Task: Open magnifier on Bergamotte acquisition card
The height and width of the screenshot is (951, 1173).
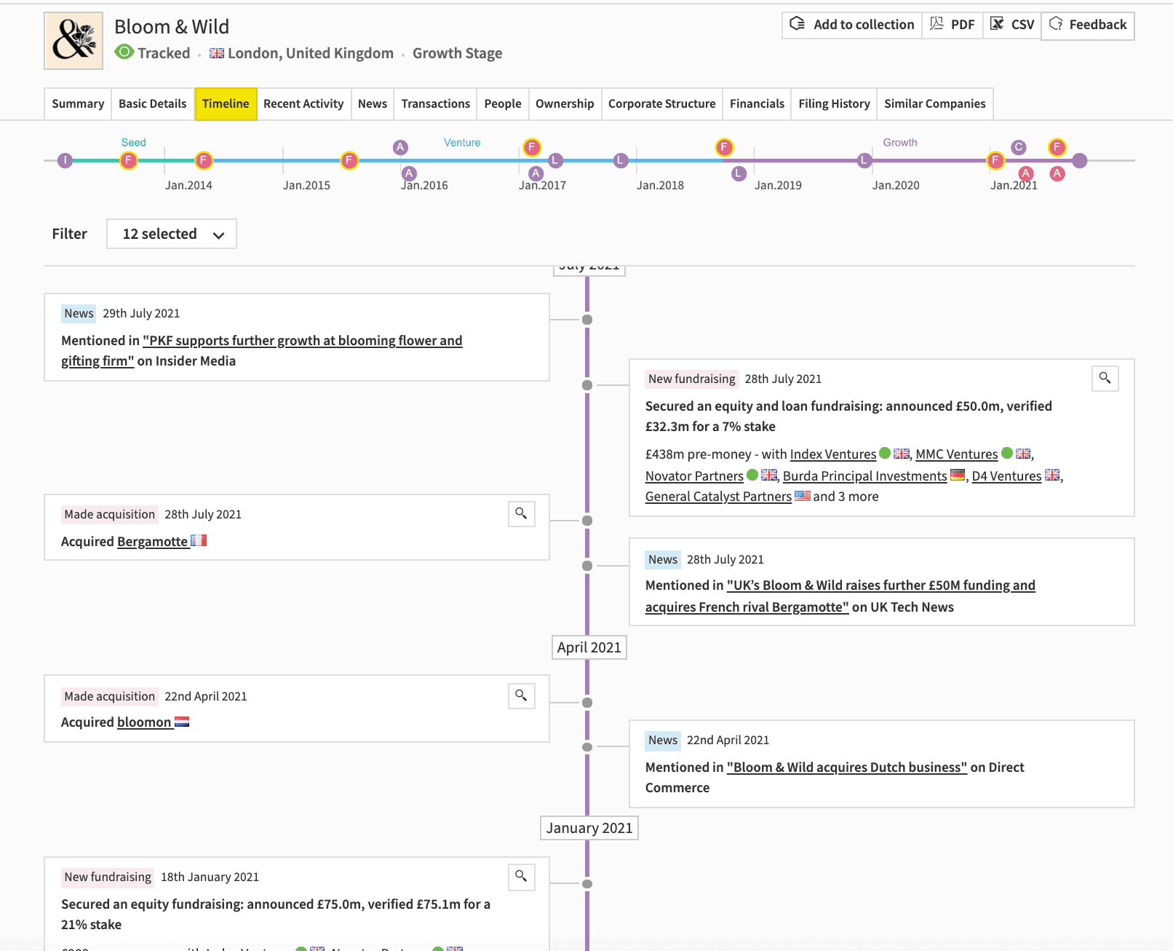Action: tap(522, 513)
